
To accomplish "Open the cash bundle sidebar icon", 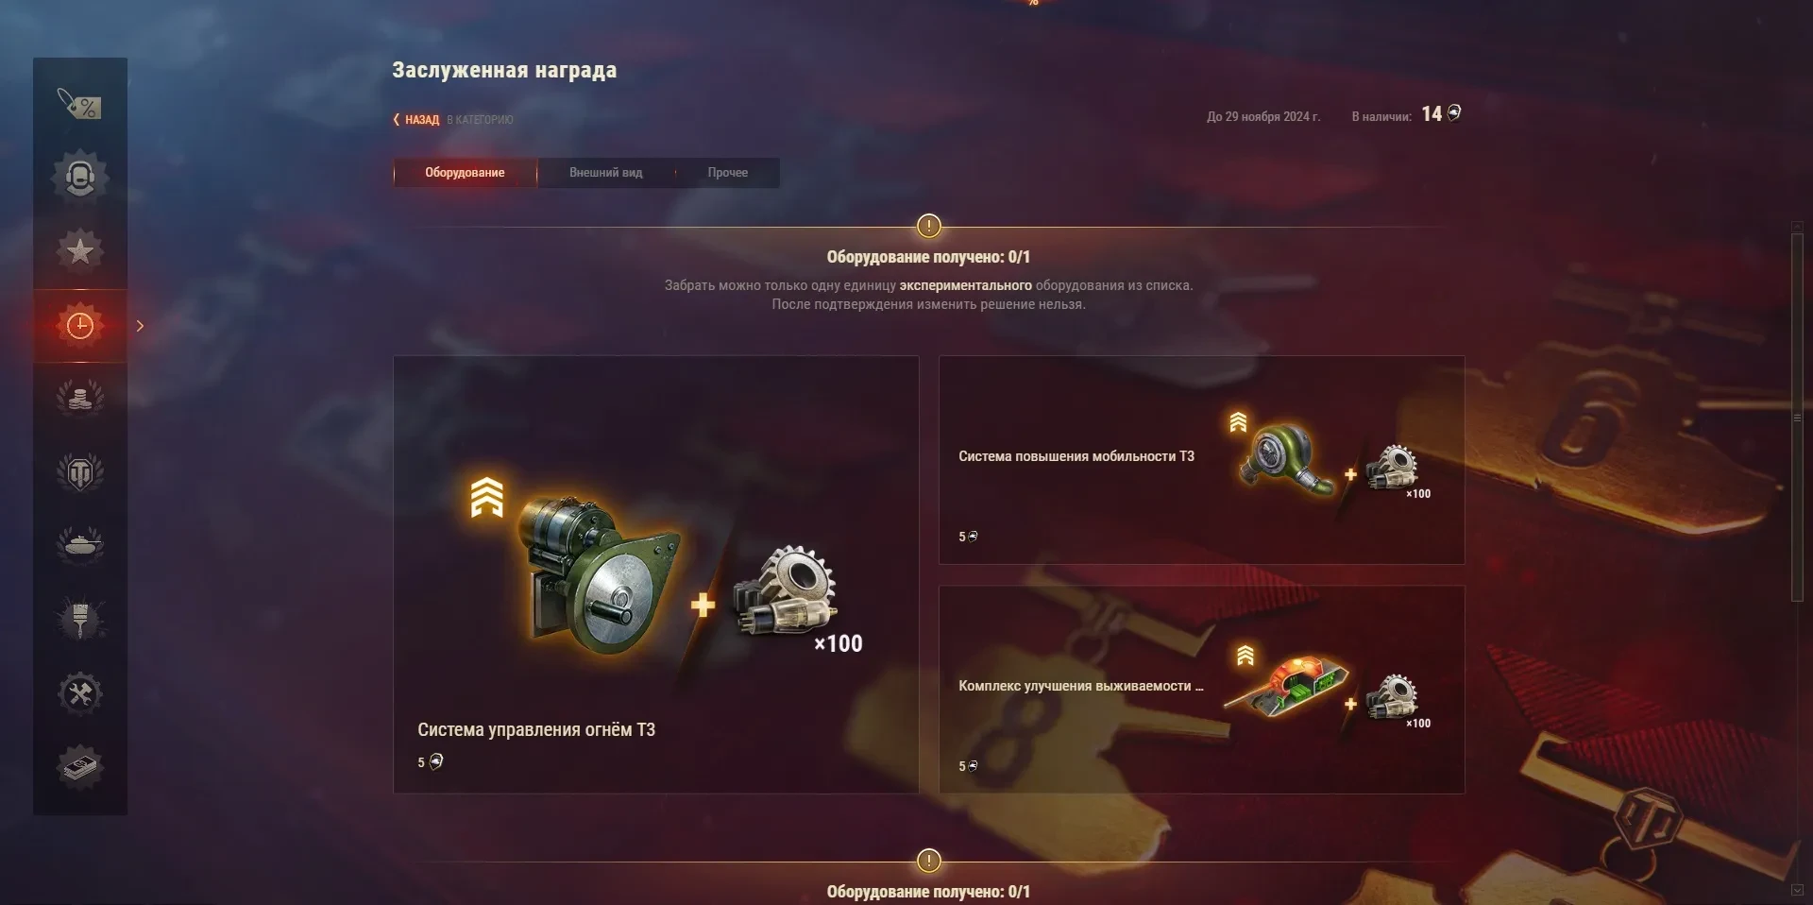I will click(80, 767).
